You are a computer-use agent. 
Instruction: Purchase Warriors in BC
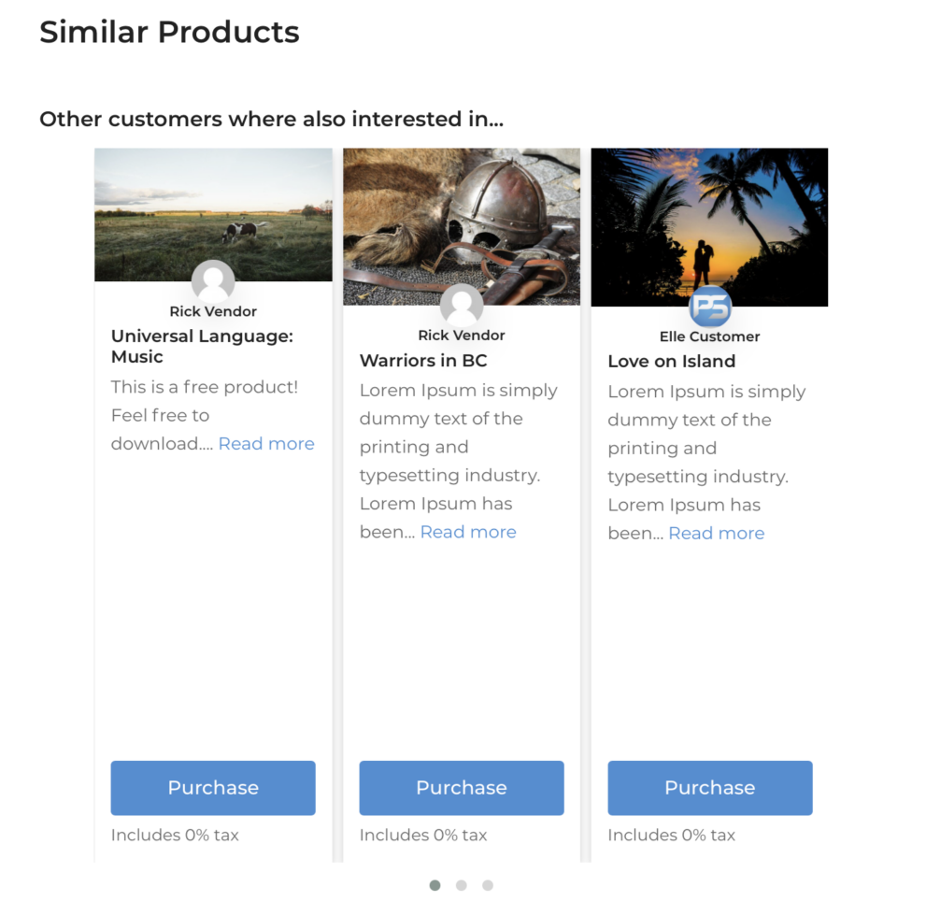coord(461,788)
